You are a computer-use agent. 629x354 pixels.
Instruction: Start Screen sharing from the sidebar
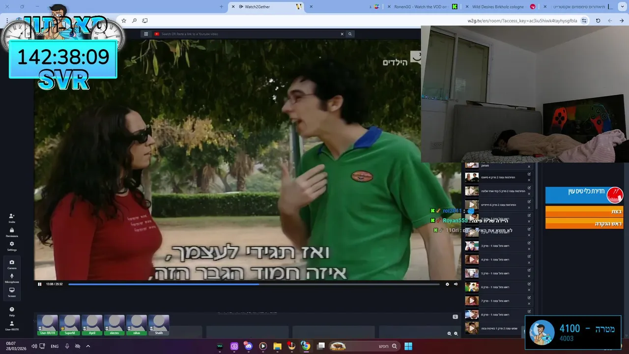click(x=12, y=292)
